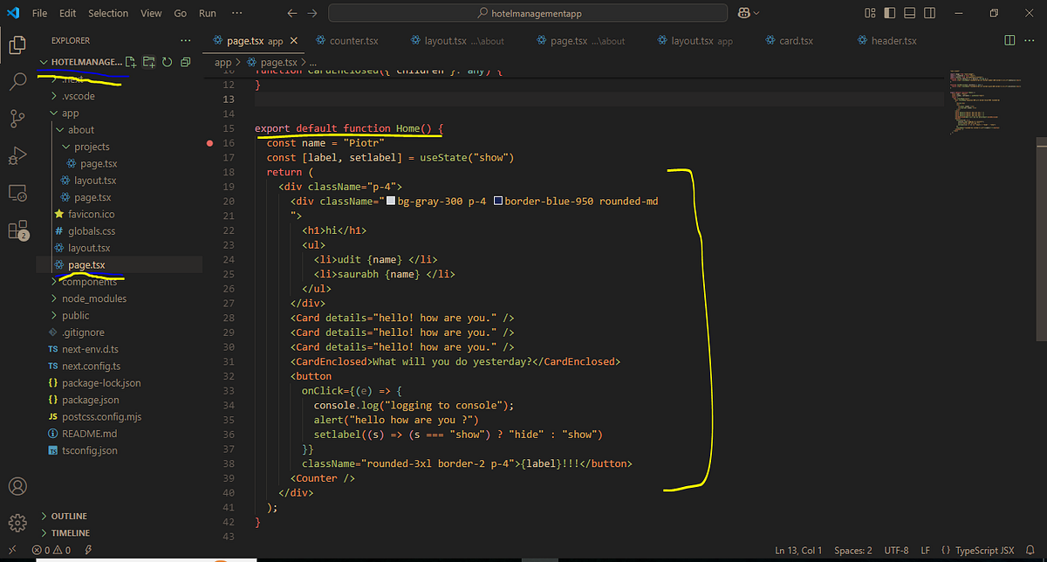Click the hotelmanagementapp search box
1047x562 pixels.
tap(527, 13)
